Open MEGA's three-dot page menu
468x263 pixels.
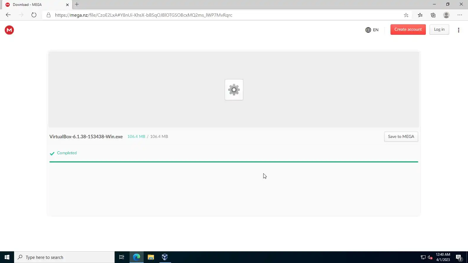(x=458, y=30)
